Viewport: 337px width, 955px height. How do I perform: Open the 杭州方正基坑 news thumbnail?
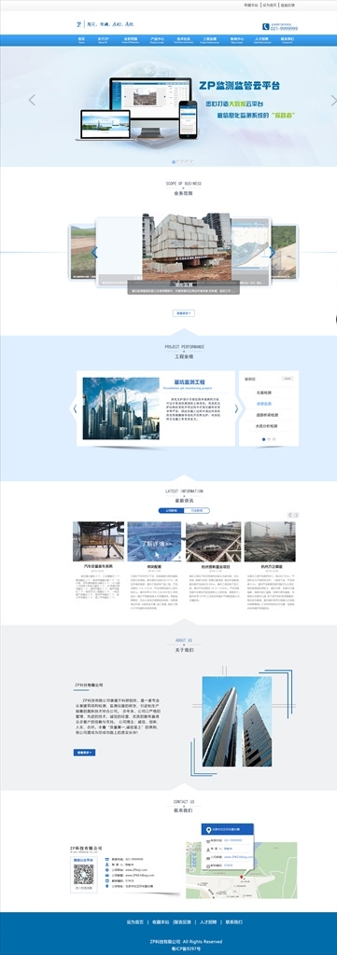[270, 541]
